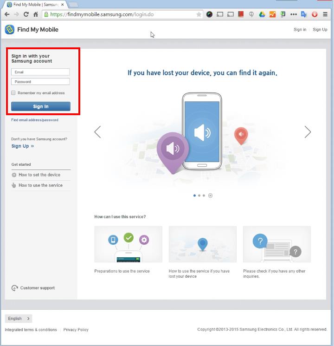Open Find email address/password link

(x=35, y=120)
